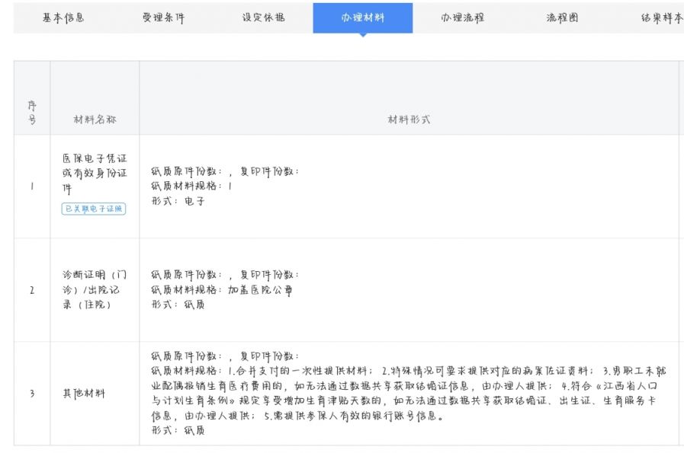Open the 基本信息 tab
Image resolution: width=684 pixels, height=453 pixels.
click(63, 18)
